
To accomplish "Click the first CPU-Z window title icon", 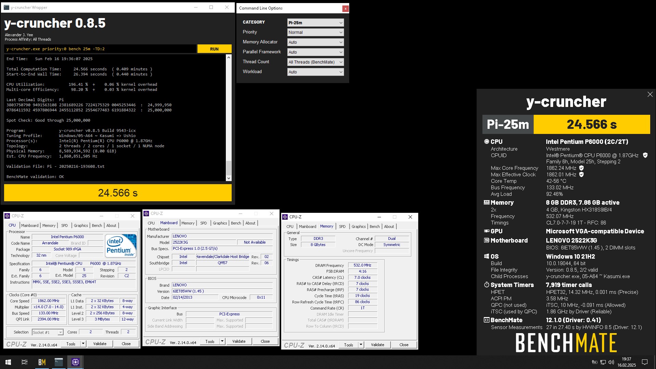I will coord(7,216).
